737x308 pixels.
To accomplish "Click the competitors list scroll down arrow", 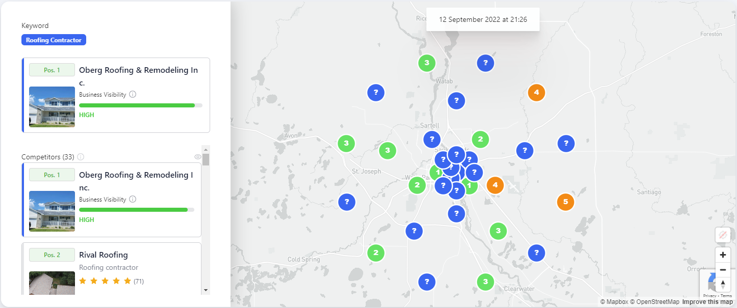I will point(206,290).
